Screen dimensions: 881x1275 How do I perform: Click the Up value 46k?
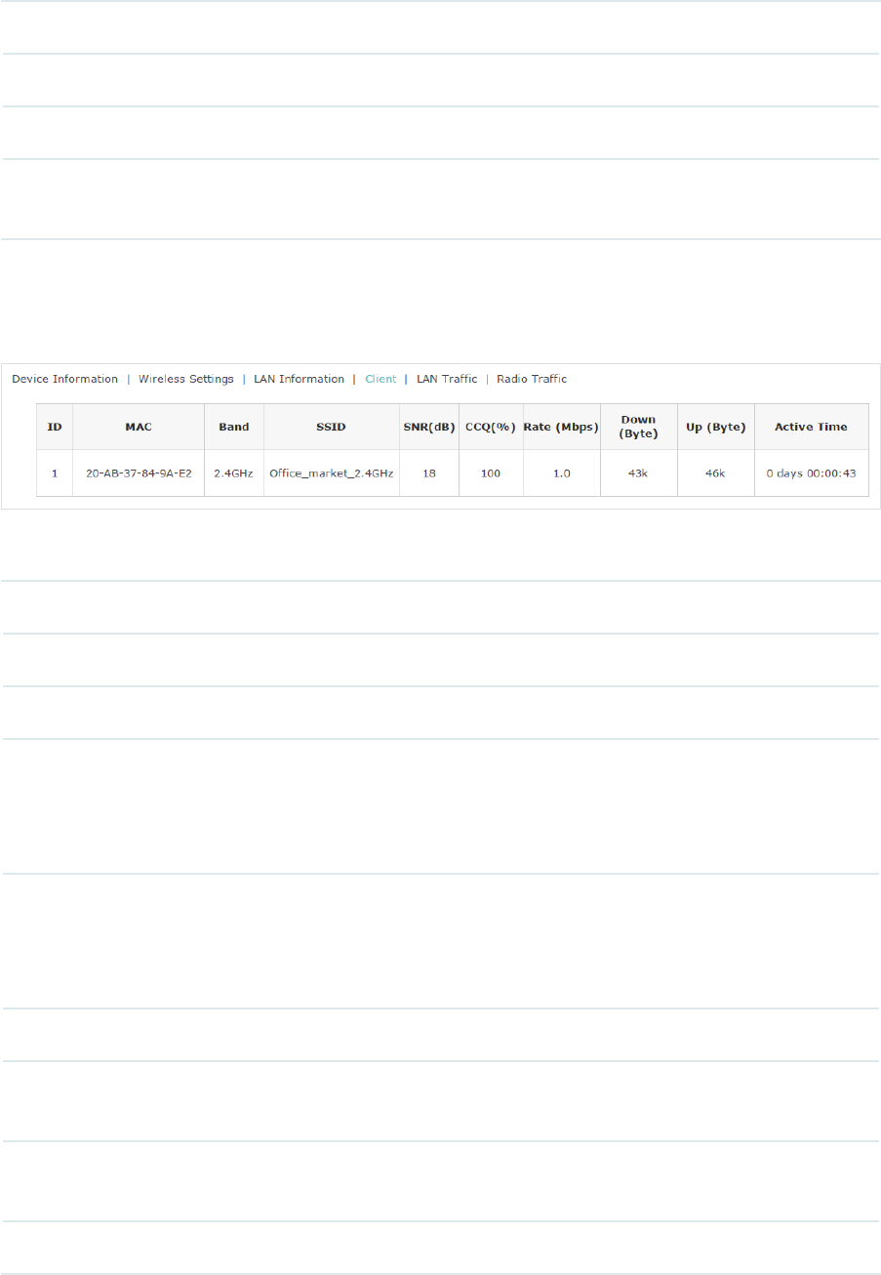[x=715, y=473]
